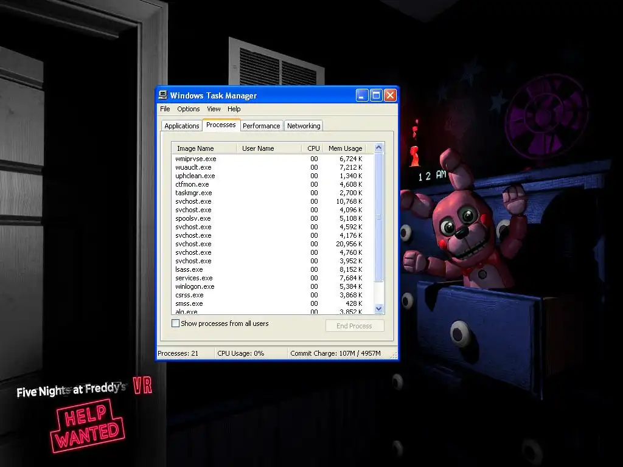
Task: Click Processes: 21 in status bar
Action: pos(178,353)
